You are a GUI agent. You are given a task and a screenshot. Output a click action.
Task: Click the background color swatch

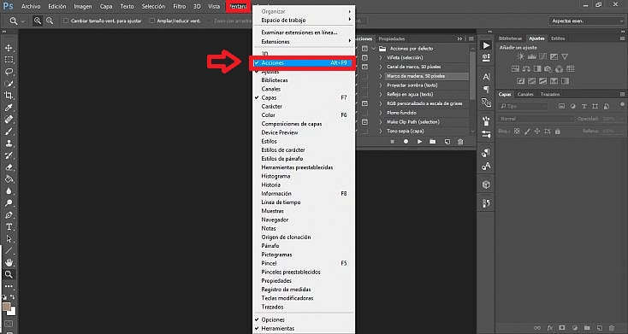click(13, 312)
